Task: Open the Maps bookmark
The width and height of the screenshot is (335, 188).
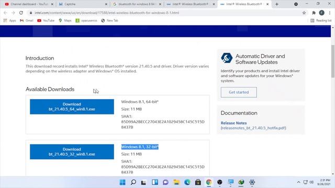Action: pyautogui.click(x=65, y=20)
